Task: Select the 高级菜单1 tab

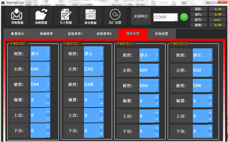Action: pos(75,34)
